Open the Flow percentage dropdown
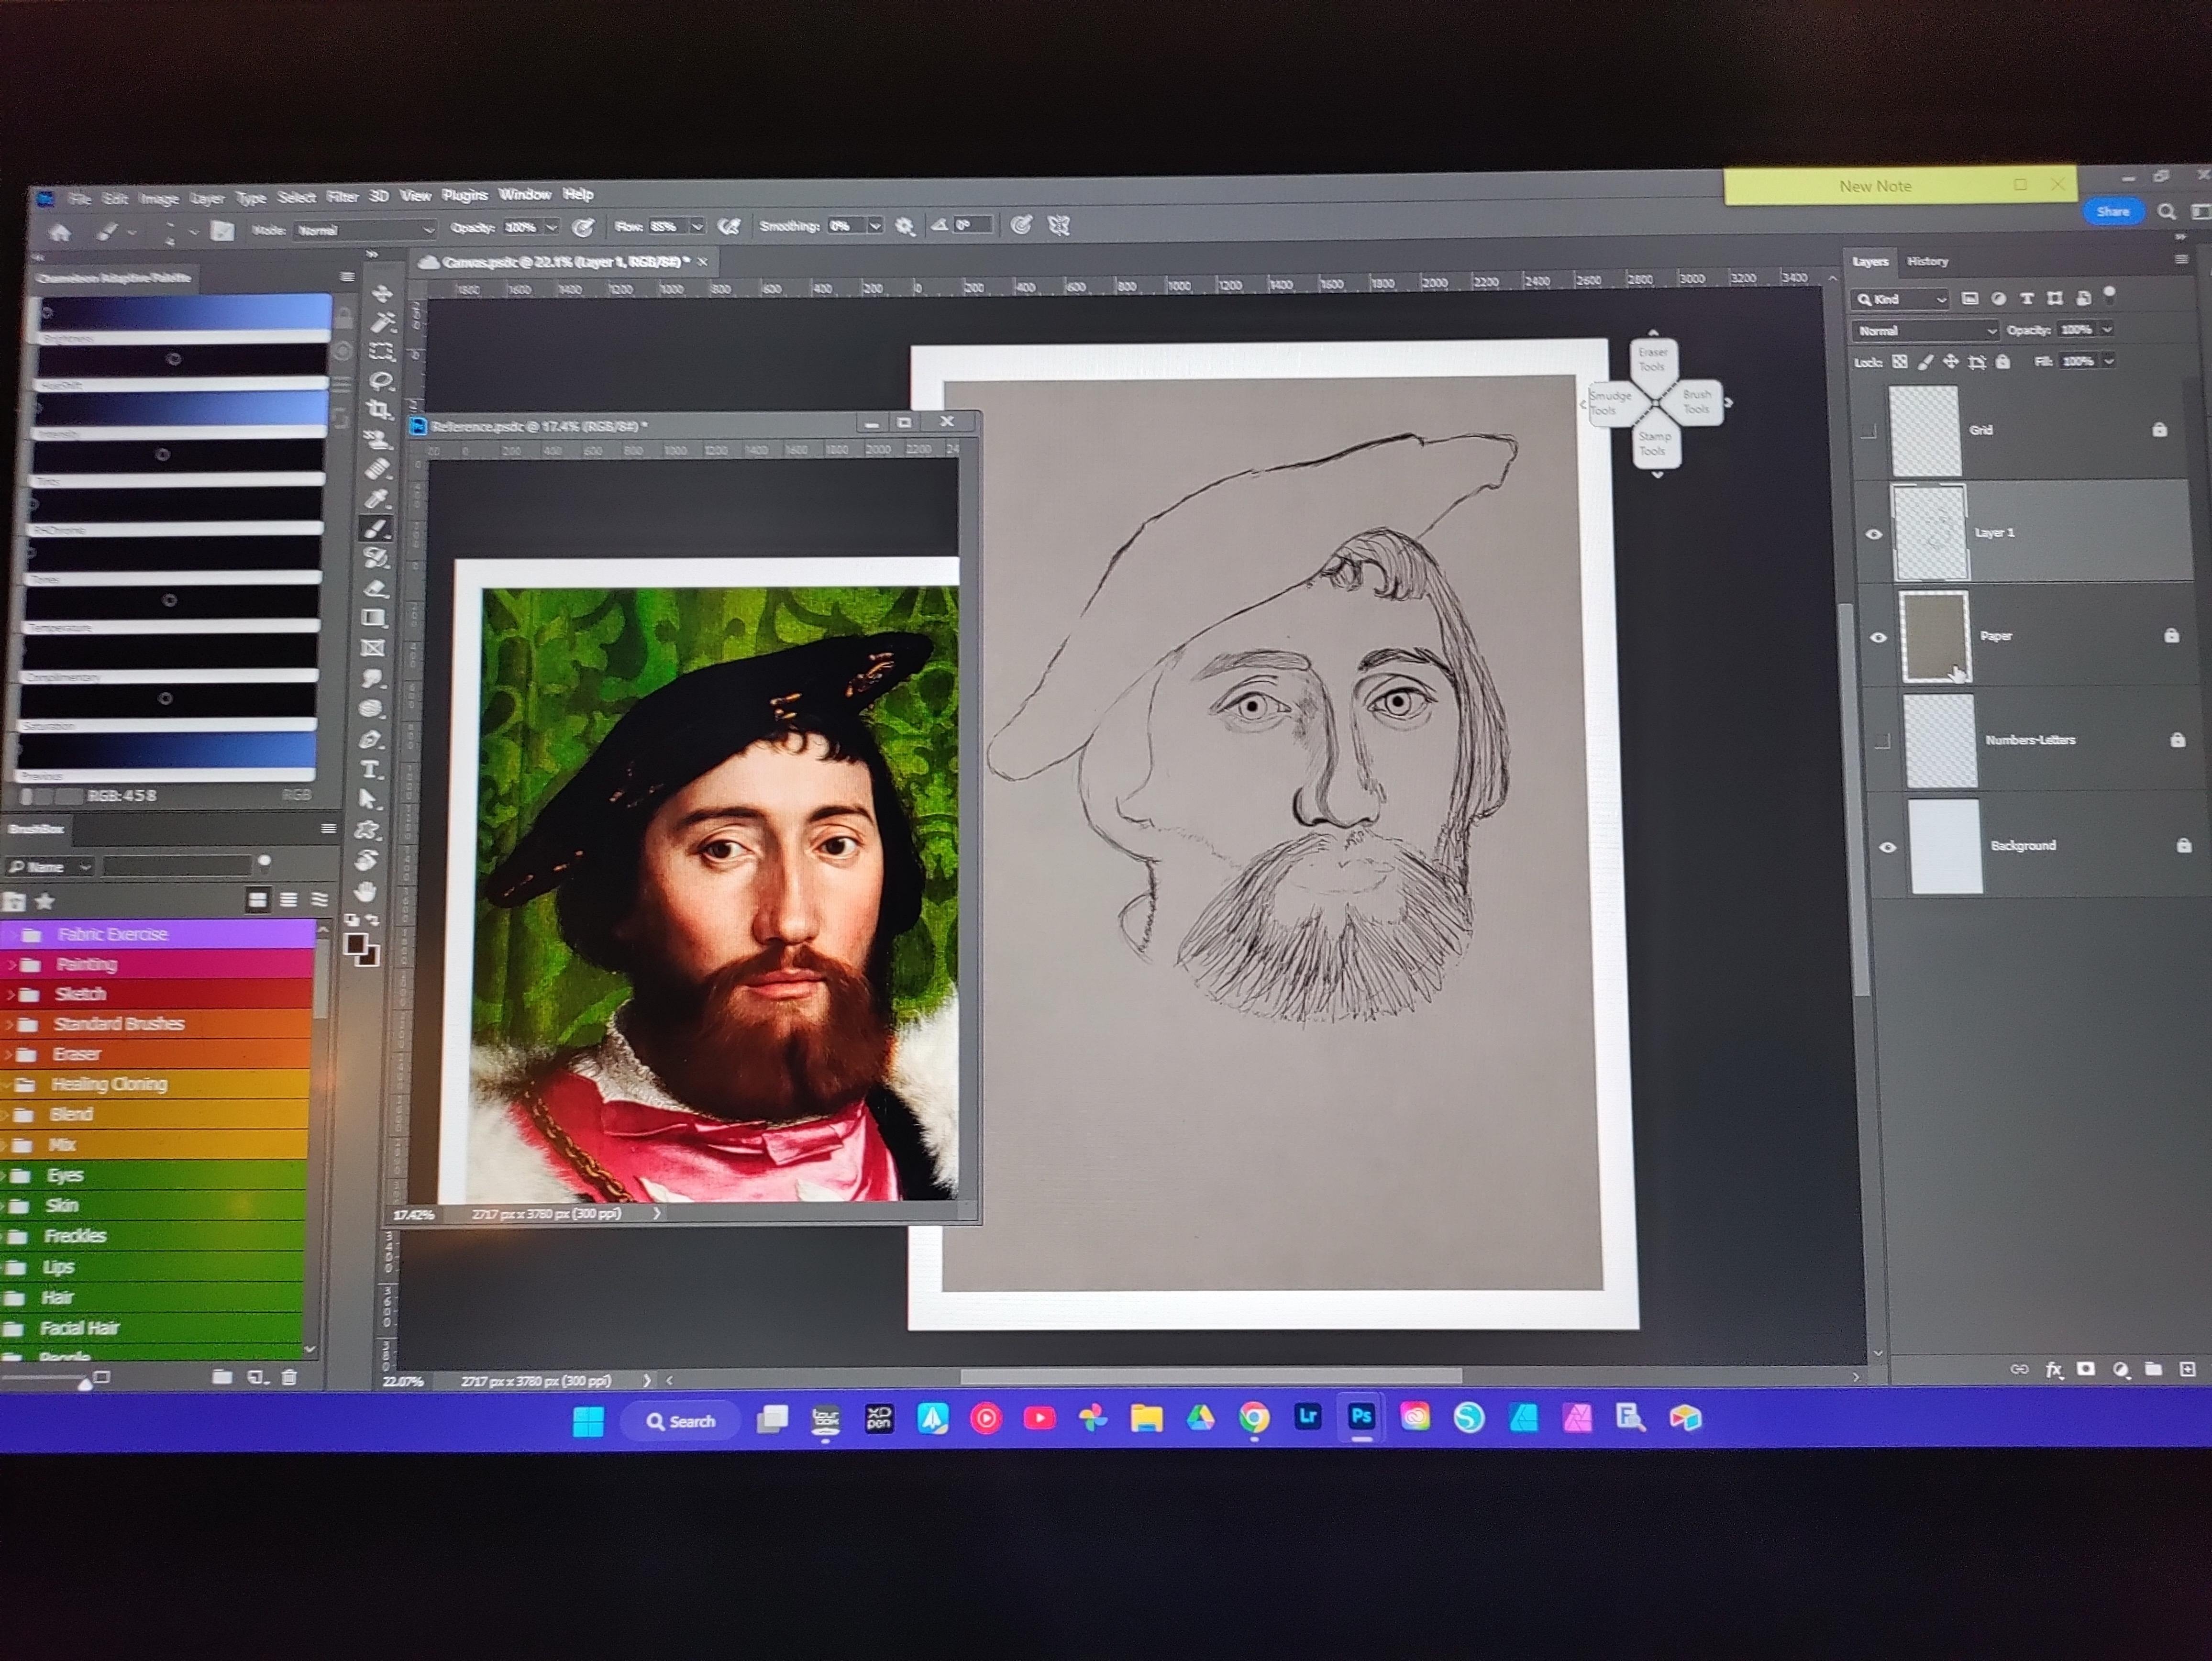Screen dimensions: 2212x1661 [x=697, y=227]
